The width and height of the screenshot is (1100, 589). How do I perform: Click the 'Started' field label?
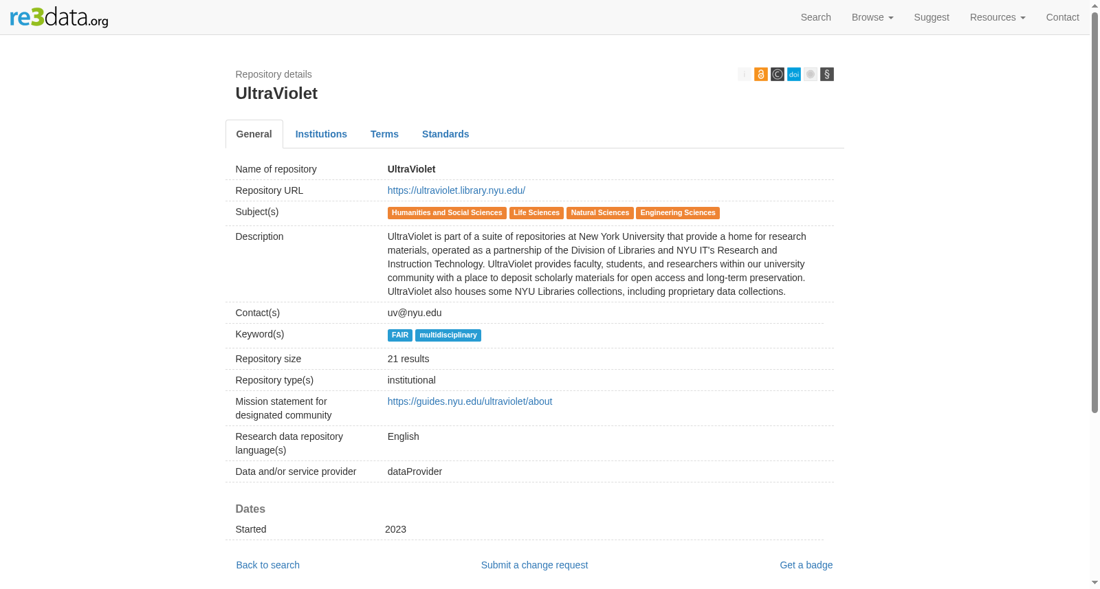pos(251,529)
